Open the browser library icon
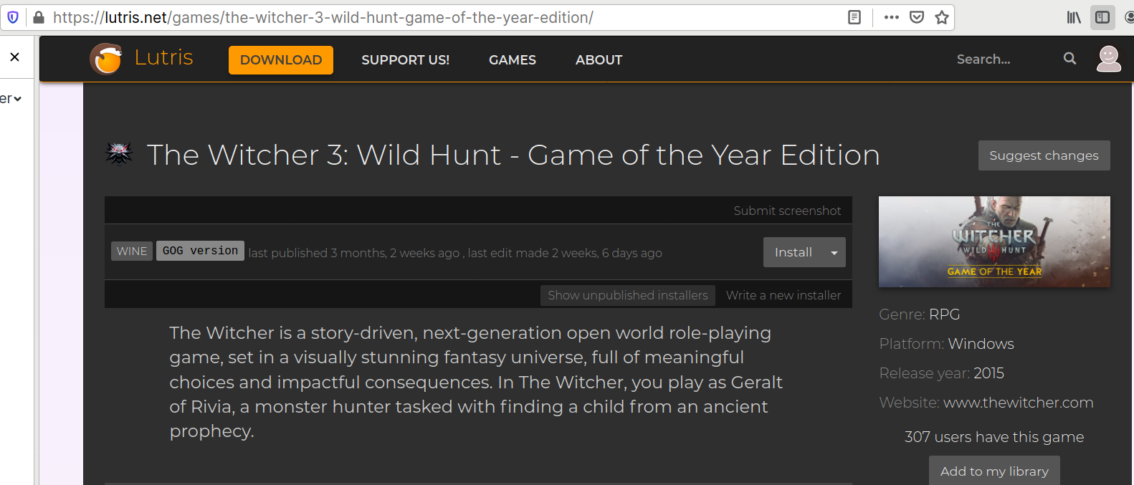This screenshot has height=485, width=1134. (1073, 17)
